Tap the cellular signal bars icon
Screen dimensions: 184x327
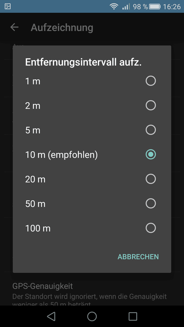[126, 6]
